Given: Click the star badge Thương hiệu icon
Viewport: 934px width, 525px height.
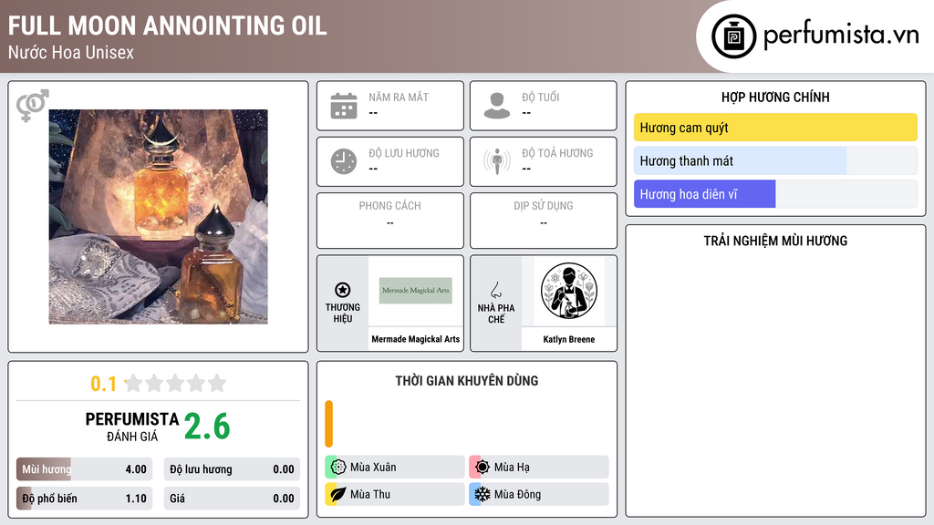Looking at the screenshot, I should [x=343, y=290].
